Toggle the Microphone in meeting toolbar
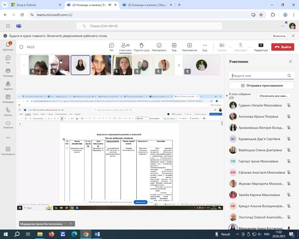 tap(241, 47)
